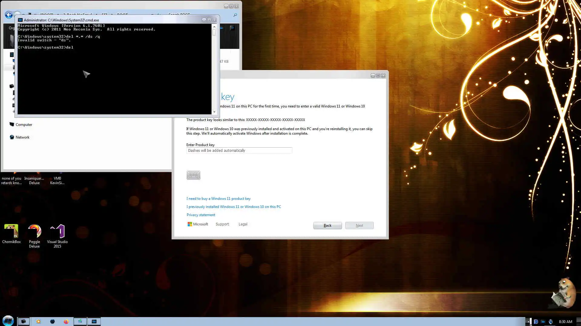Focus the Enter Product key field
This screenshot has width=581, height=326.
239,151
